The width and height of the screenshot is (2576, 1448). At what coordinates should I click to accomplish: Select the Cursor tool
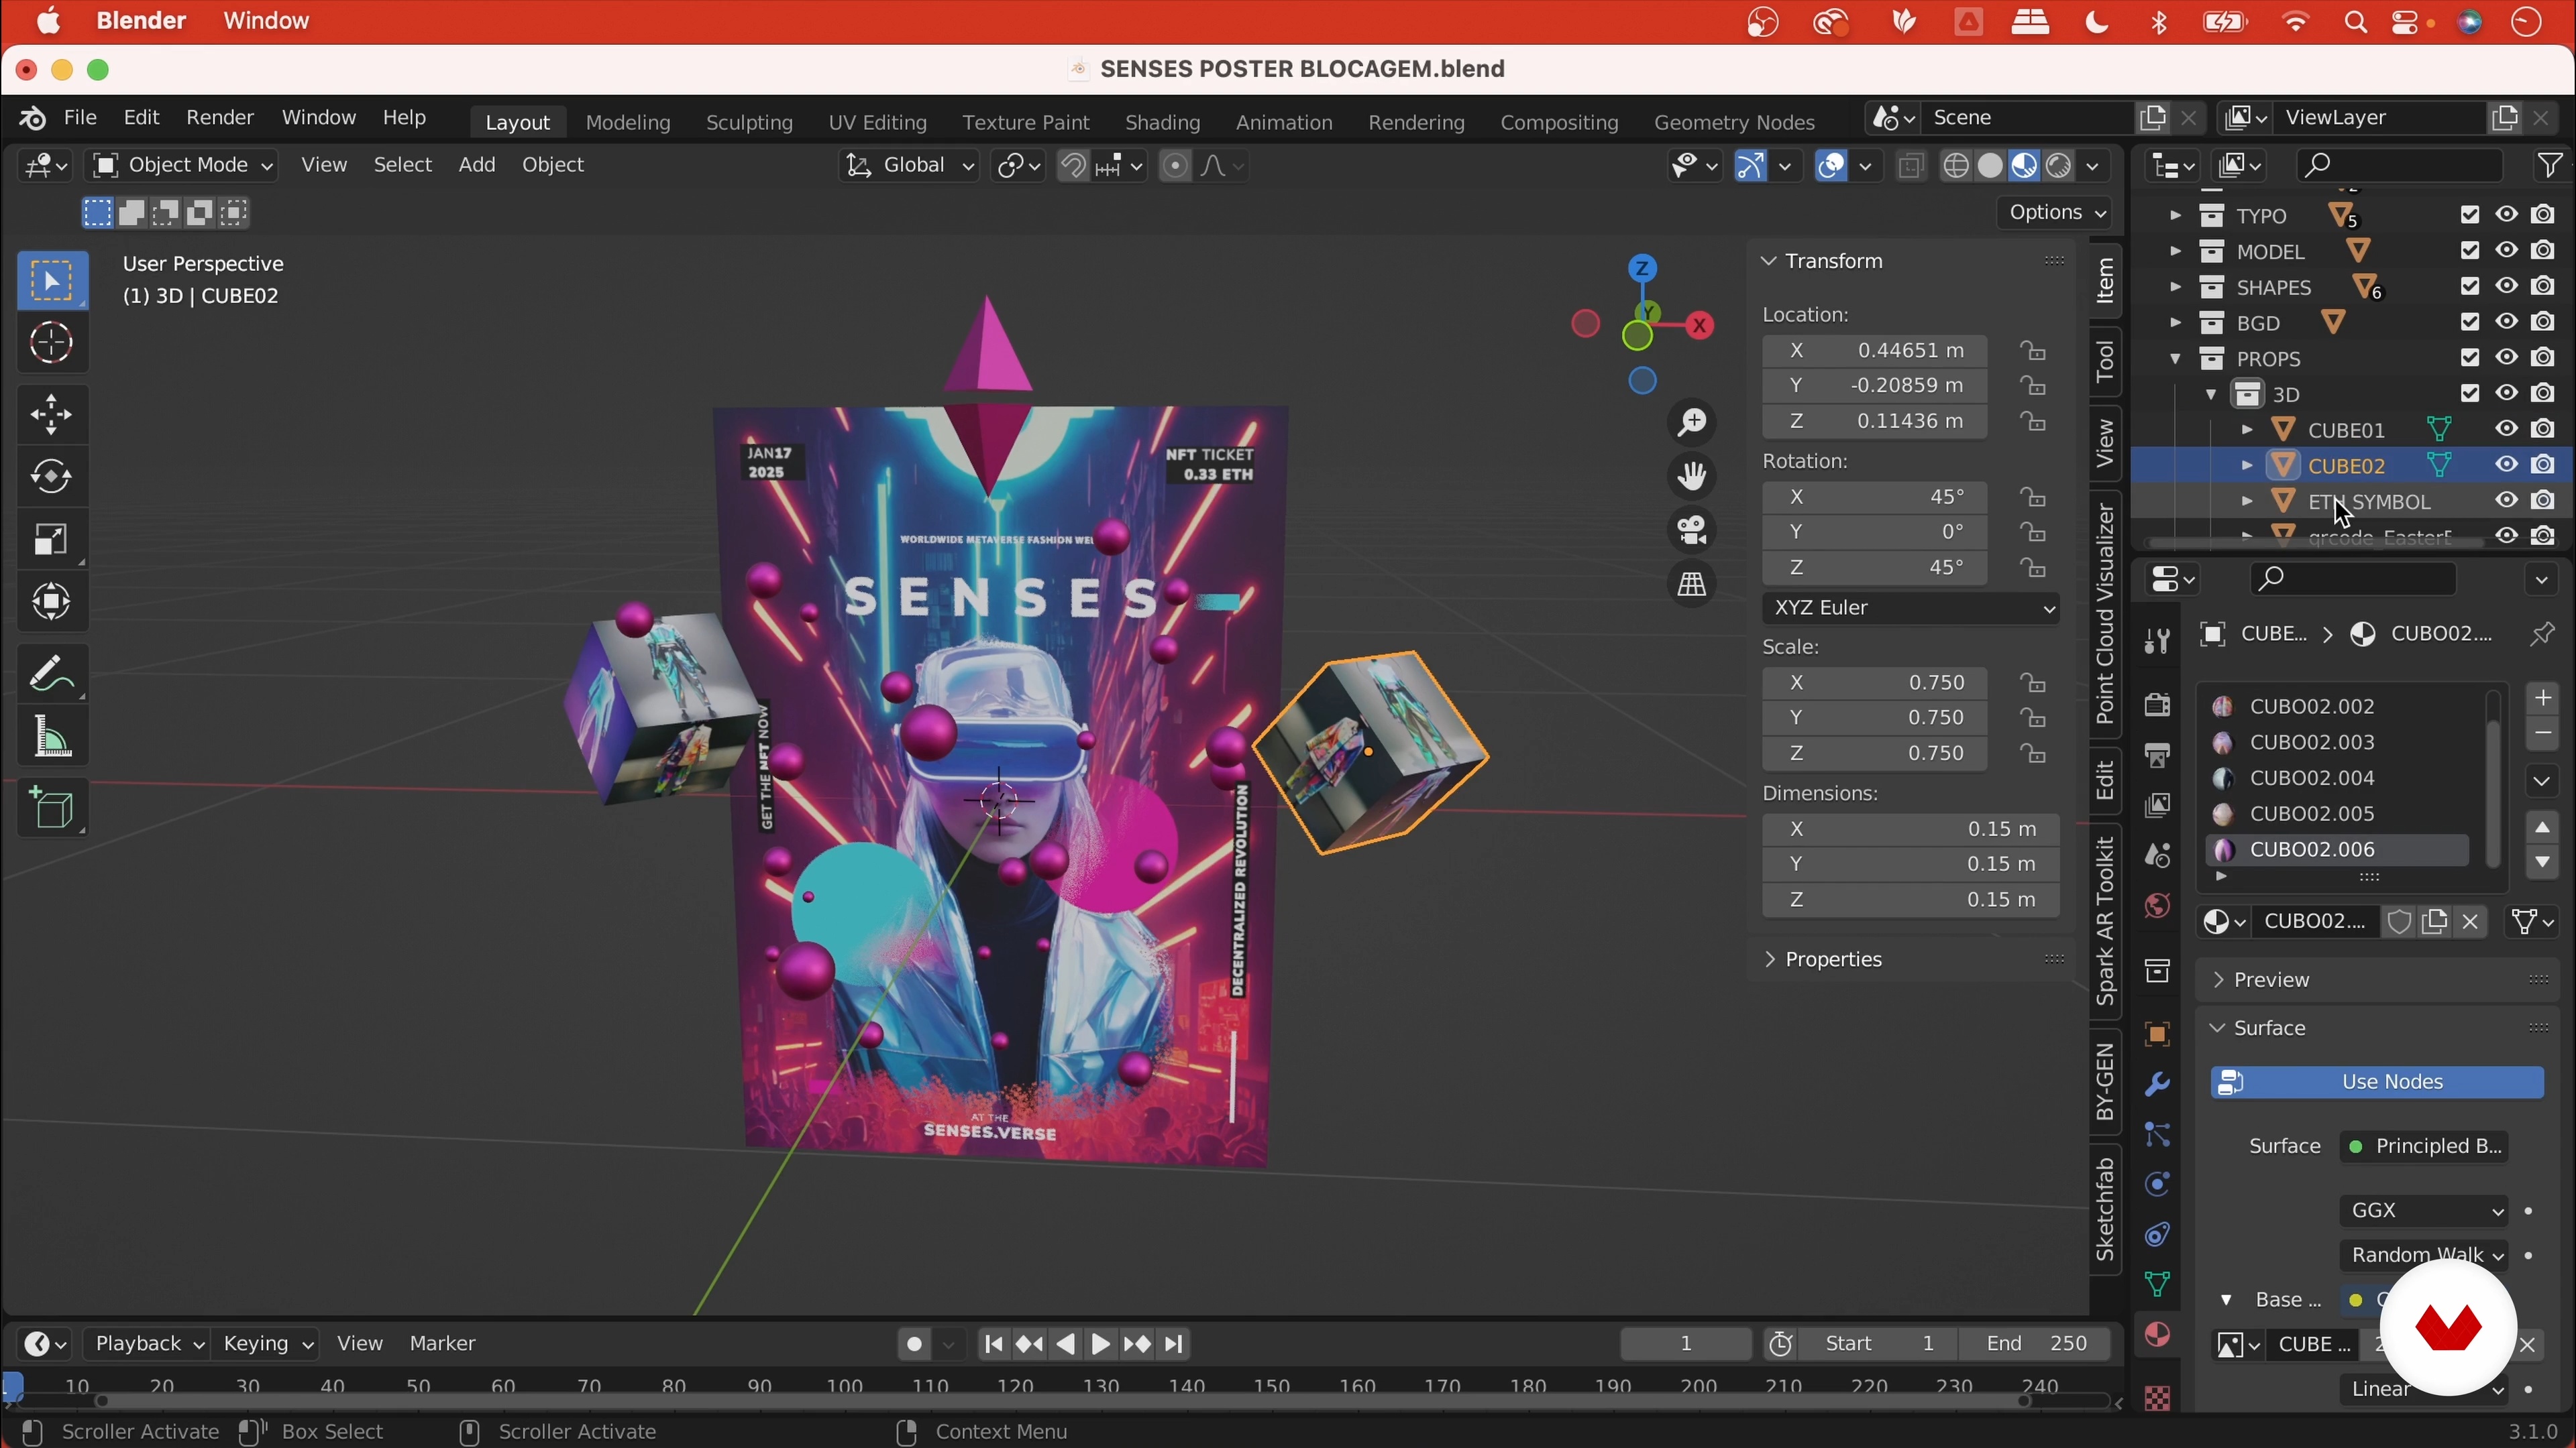[52, 344]
